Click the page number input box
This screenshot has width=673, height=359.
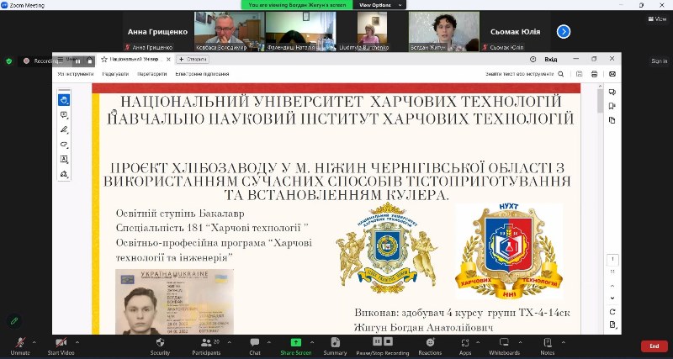[612, 260]
